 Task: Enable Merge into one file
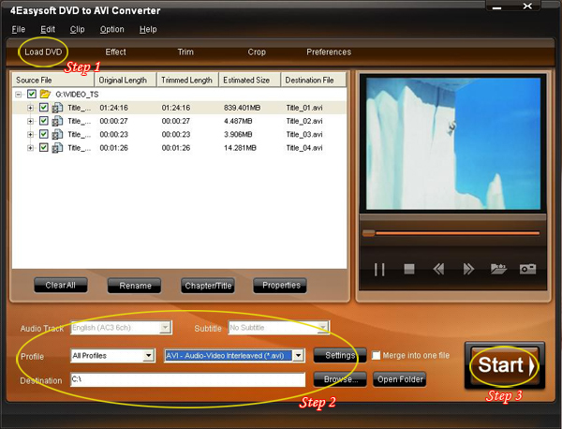tap(376, 356)
